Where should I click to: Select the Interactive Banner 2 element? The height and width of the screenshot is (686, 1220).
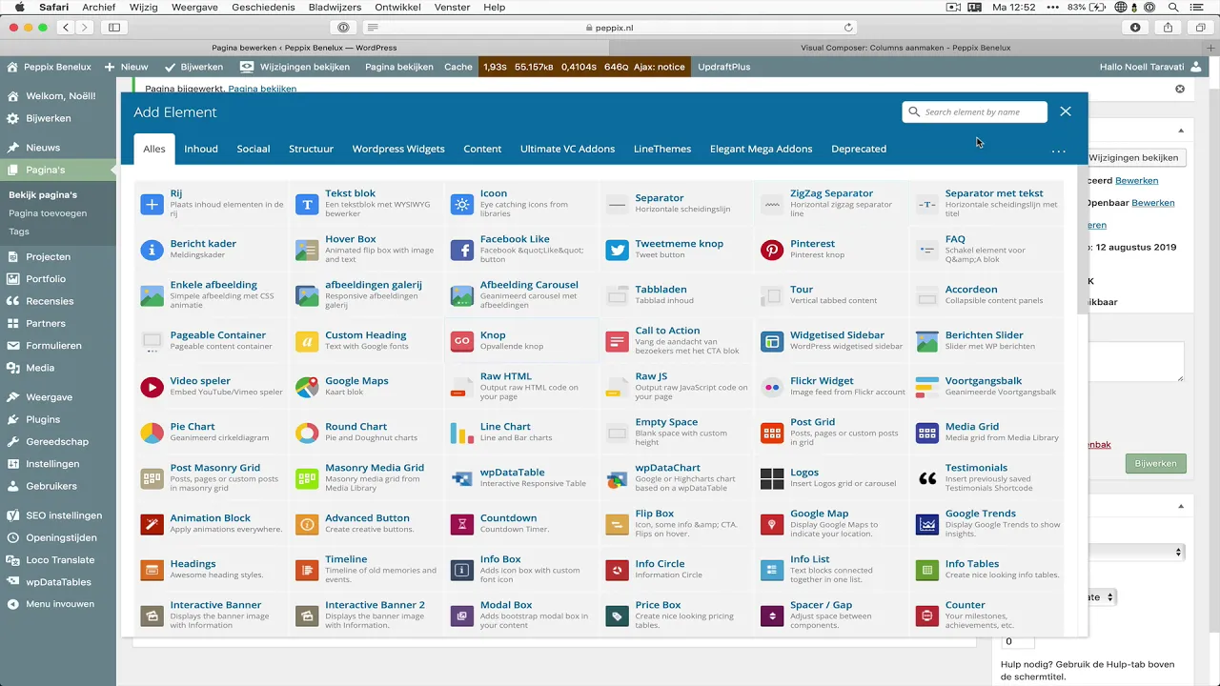coord(367,615)
